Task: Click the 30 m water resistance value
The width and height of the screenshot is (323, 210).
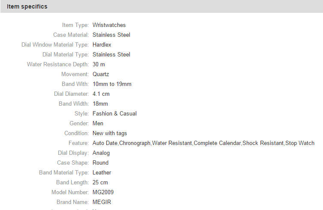Action: click(x=99, y=65)
